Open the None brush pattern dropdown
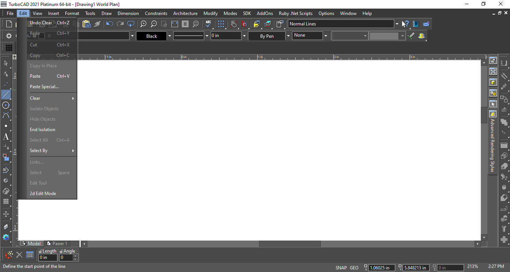 [x=326, y=36]
